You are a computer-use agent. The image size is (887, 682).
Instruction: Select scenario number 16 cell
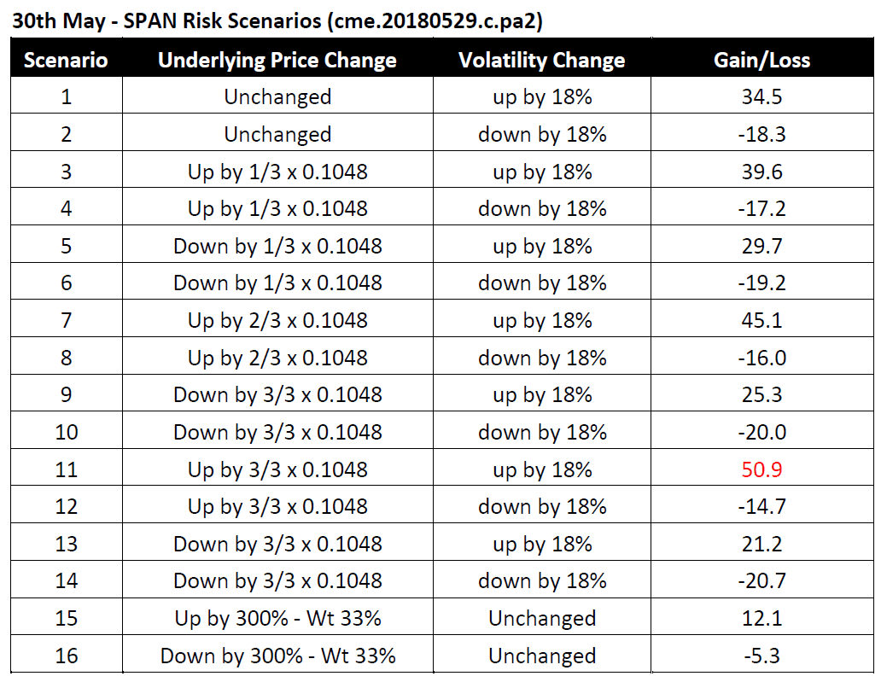(66, 656)
